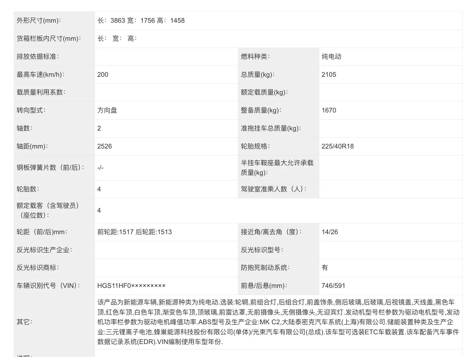This screenshot has width=476, height=357.
Task: Select the total mass value 2105
Action: (329, 75)
